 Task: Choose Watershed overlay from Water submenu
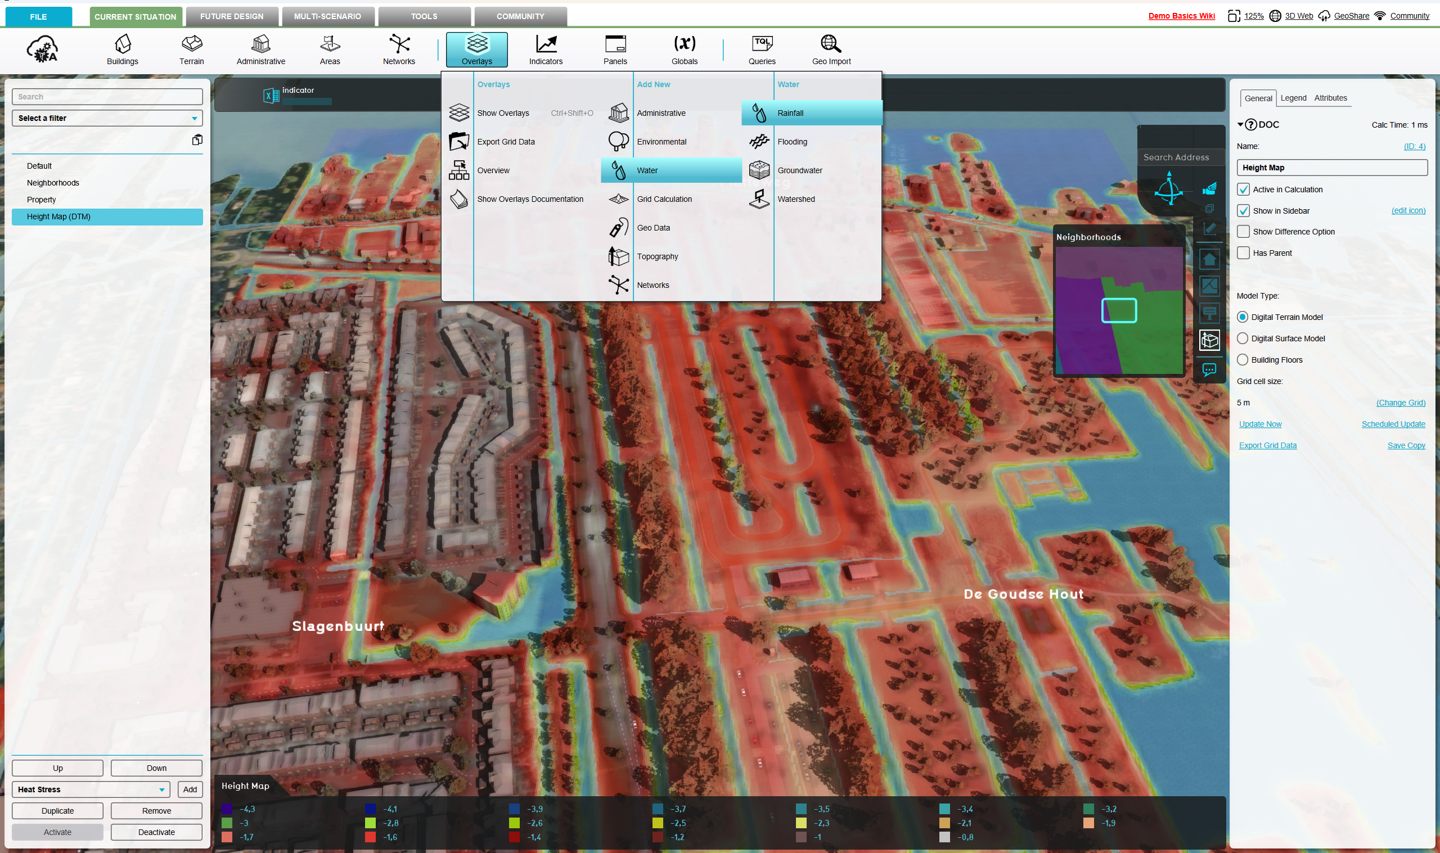point(795,199)
